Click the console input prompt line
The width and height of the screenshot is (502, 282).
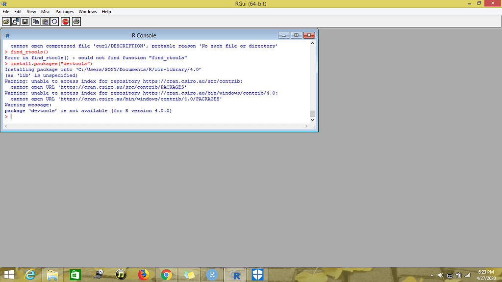click(x=147, y=117)
